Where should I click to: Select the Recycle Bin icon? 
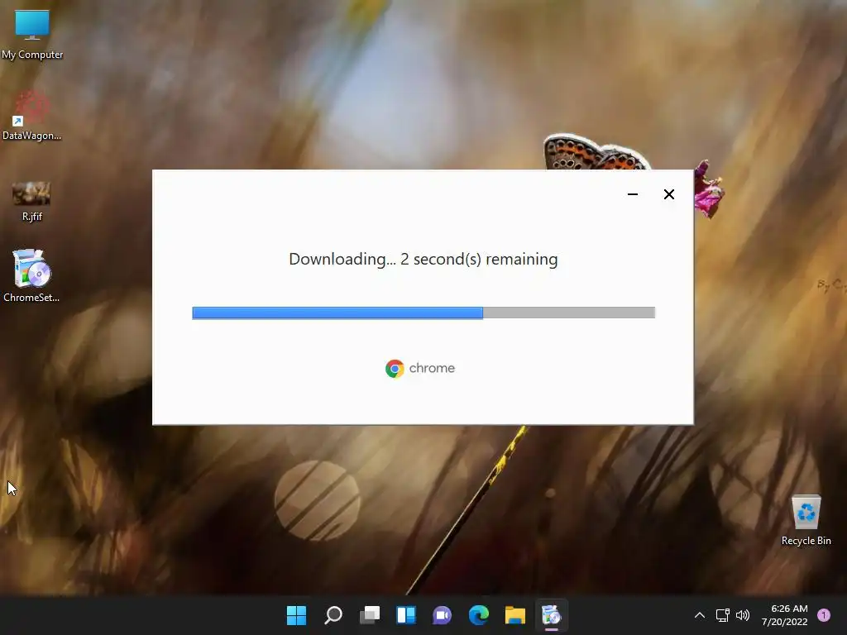click(x=806, y=520)
